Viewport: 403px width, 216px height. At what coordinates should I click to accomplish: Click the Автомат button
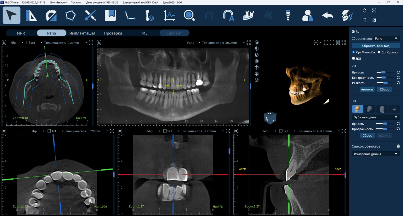[367, 89]
